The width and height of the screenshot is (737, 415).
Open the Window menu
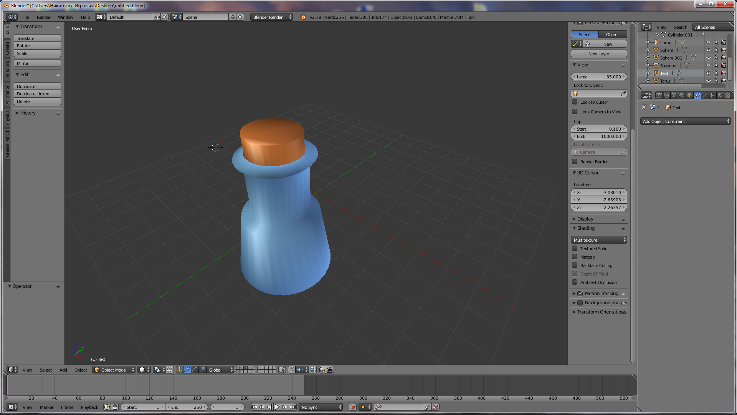pyautogui.click(x=65, y=17)
